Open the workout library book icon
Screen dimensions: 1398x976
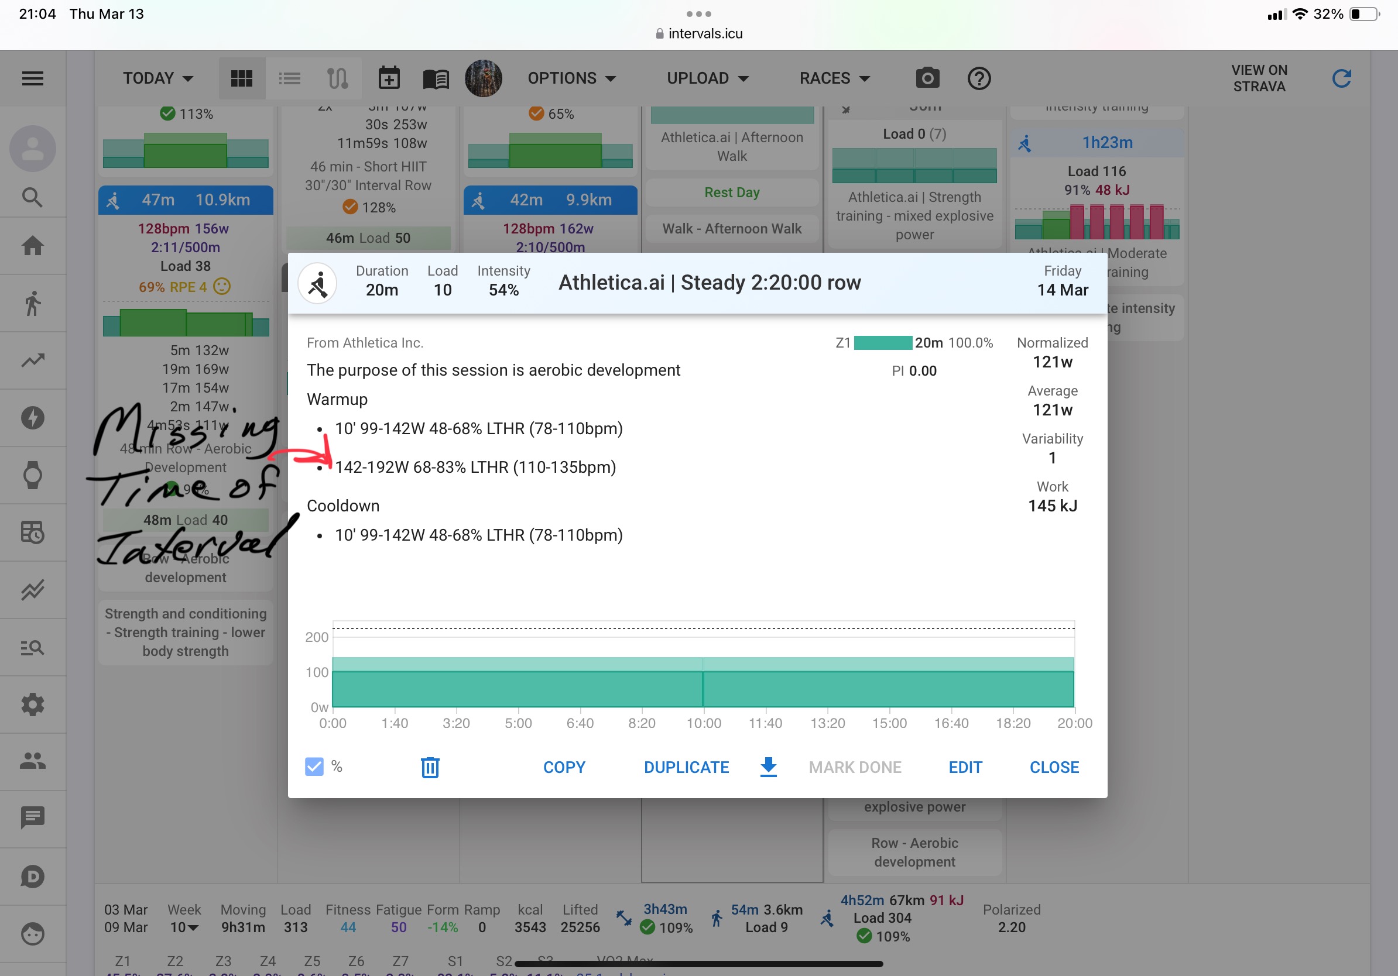436,79
